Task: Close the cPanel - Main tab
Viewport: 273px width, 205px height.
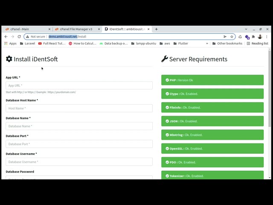Action: point(49,29)
